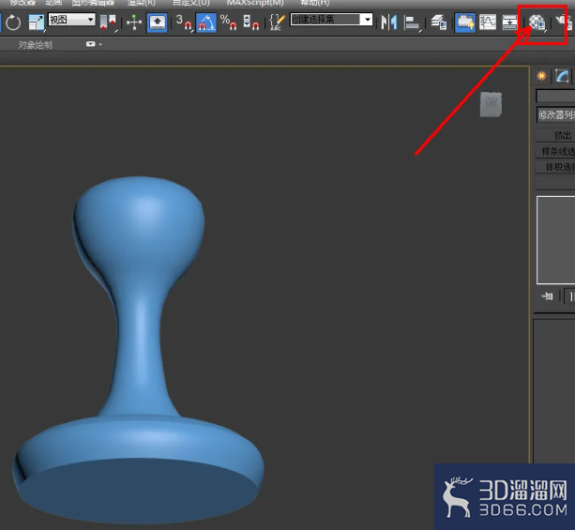Open Edit Named Selection Sets
The image size is (575, 530).
coord(278,23)
